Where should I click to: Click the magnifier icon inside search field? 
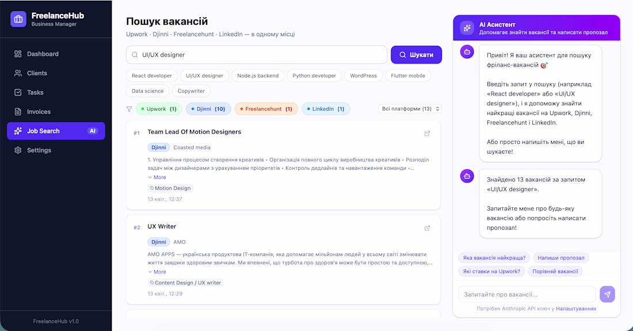(135, 55)
